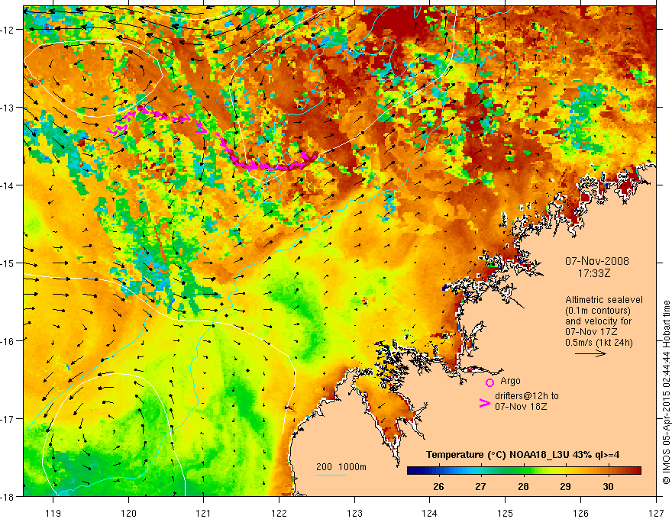Click the '07-Nov 17Z' text
This screenshot has width=672, height=519.
tap(592, 332)
